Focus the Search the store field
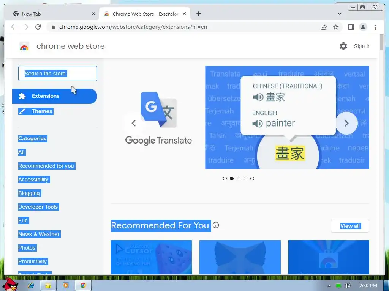Image resolution: width=389 pixels, height=291 pixels. click(58, 74)
